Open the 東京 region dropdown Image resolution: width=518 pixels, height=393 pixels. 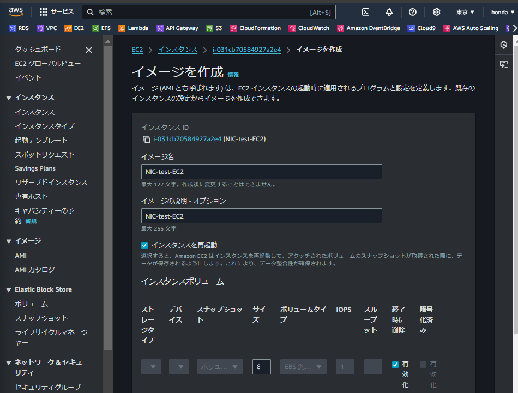click(x=465, y=12)
